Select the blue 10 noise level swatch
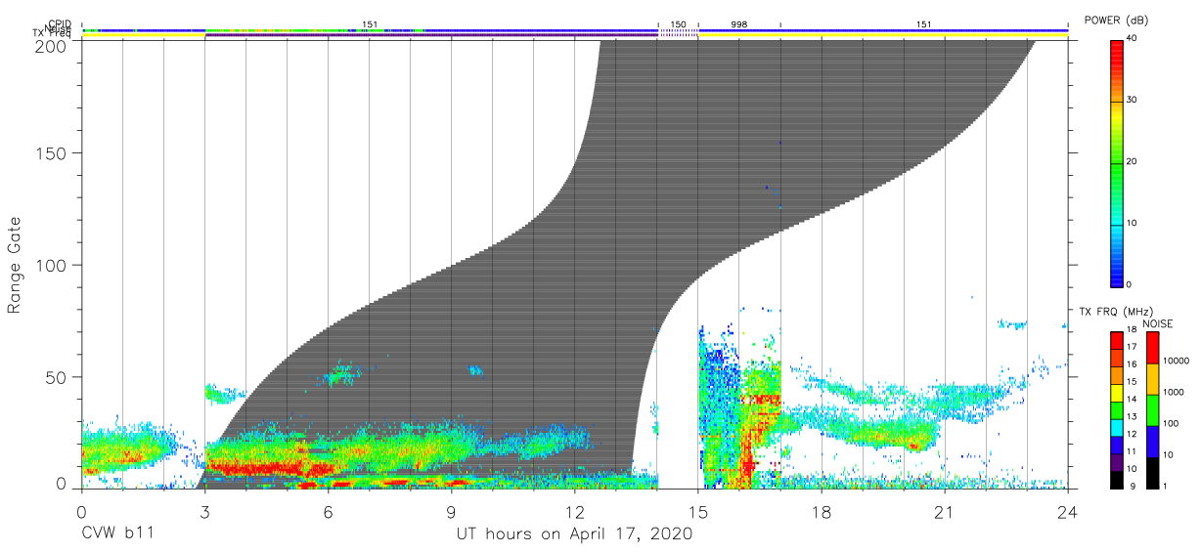 (x=1152, y=441)
